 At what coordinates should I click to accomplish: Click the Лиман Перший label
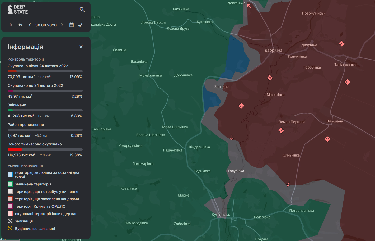(x=292, y=122)
